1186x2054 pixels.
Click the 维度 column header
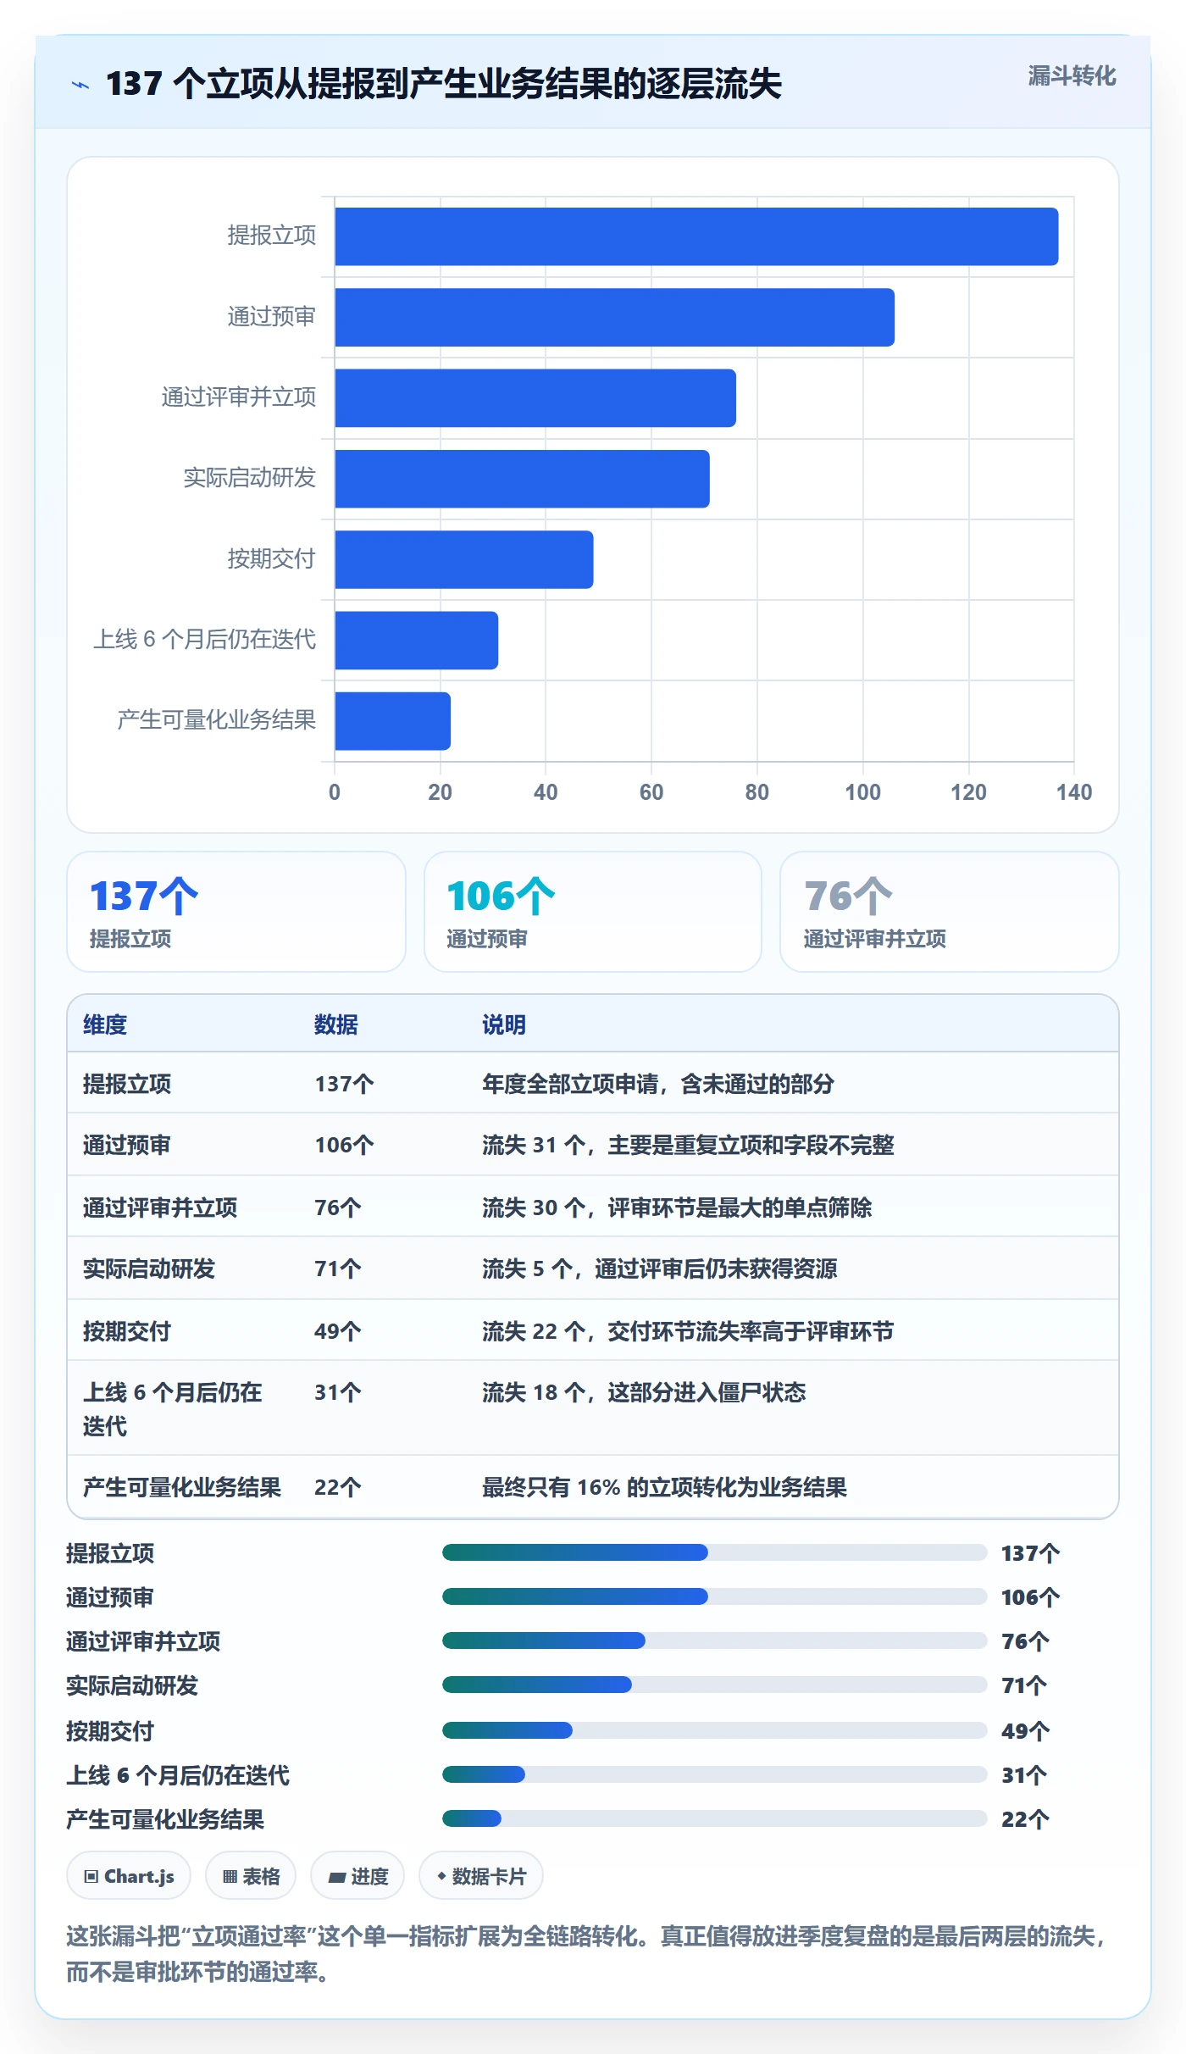(105, 1024)
